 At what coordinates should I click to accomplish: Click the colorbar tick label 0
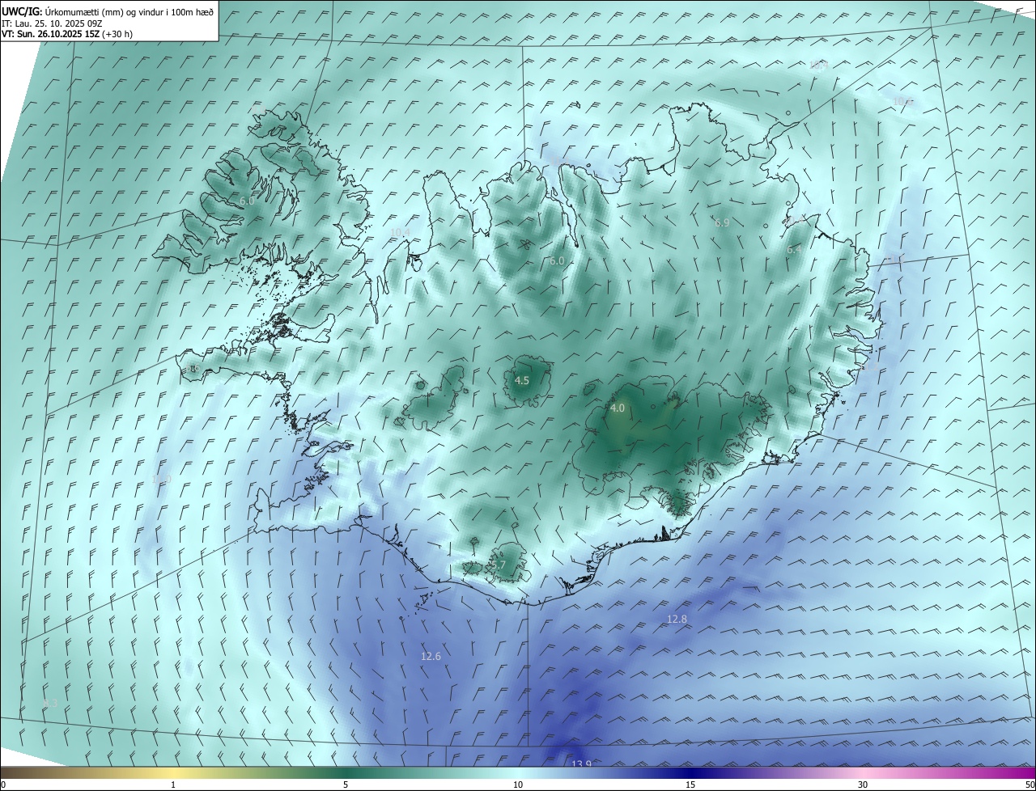point(3,785)
